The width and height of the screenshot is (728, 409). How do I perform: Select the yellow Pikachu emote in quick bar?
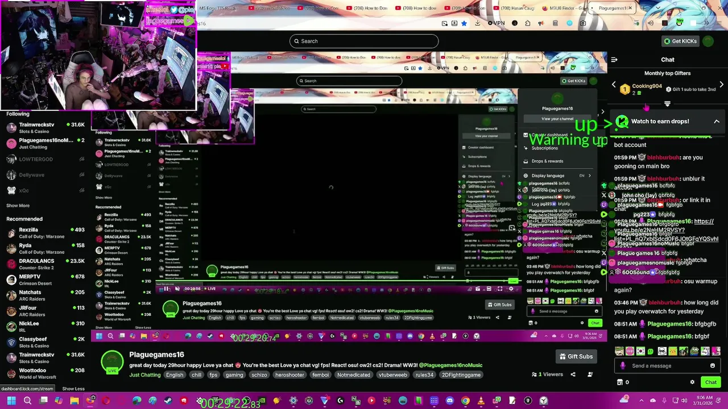click(x=672, y=351)
